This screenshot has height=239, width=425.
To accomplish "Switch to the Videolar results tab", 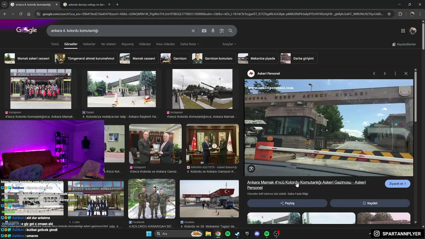I will (x=145, y=44).
